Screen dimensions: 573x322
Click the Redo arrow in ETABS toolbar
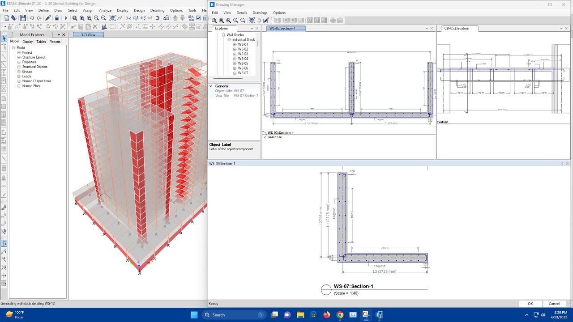(39, 18)
